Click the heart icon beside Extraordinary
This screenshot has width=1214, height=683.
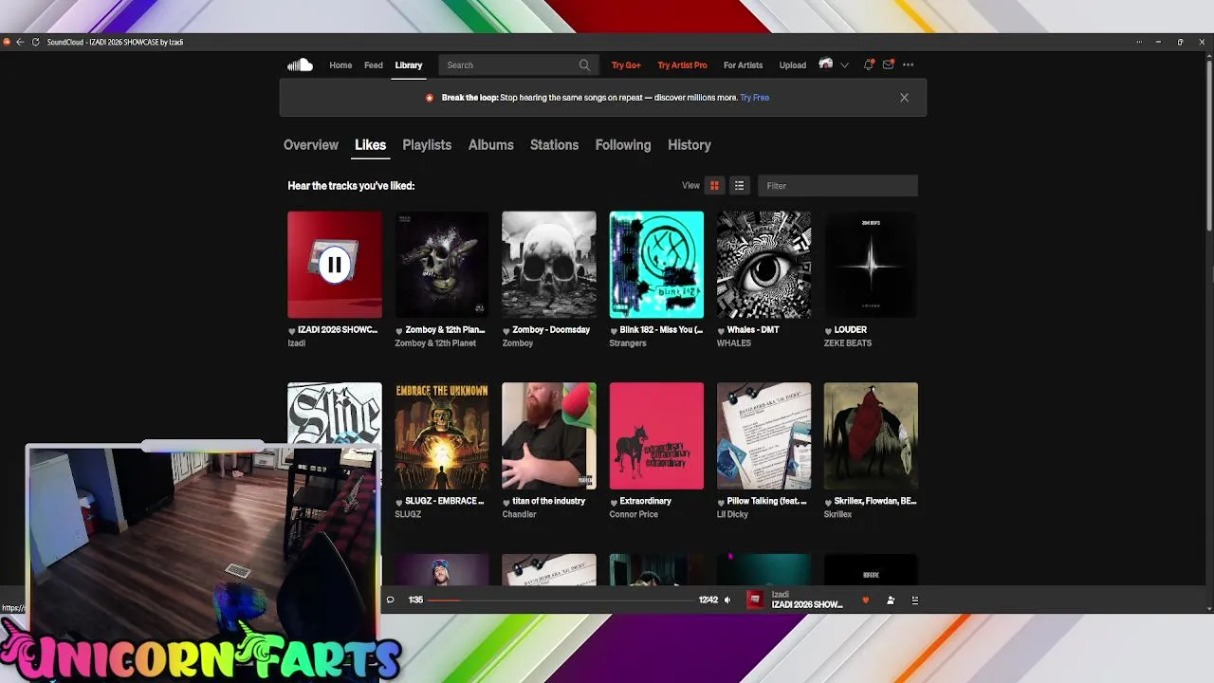(614, 502)
